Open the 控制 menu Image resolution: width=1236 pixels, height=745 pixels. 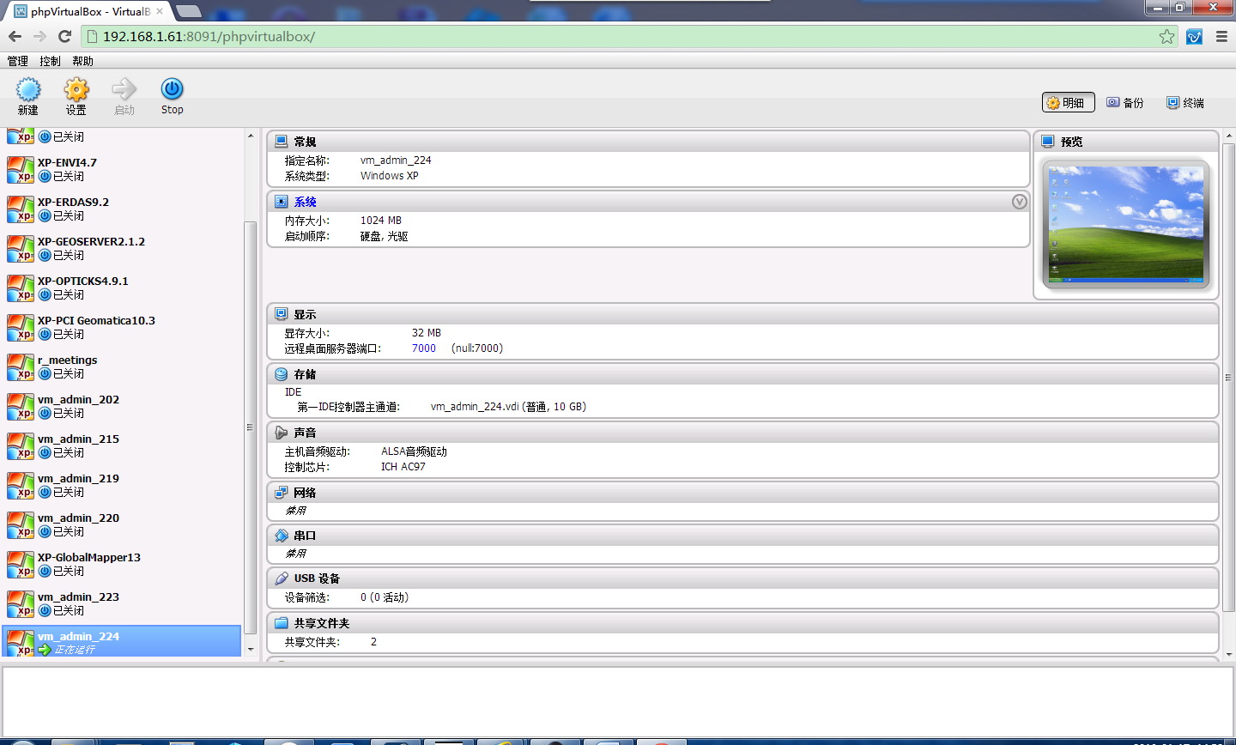tap(50, 61)
